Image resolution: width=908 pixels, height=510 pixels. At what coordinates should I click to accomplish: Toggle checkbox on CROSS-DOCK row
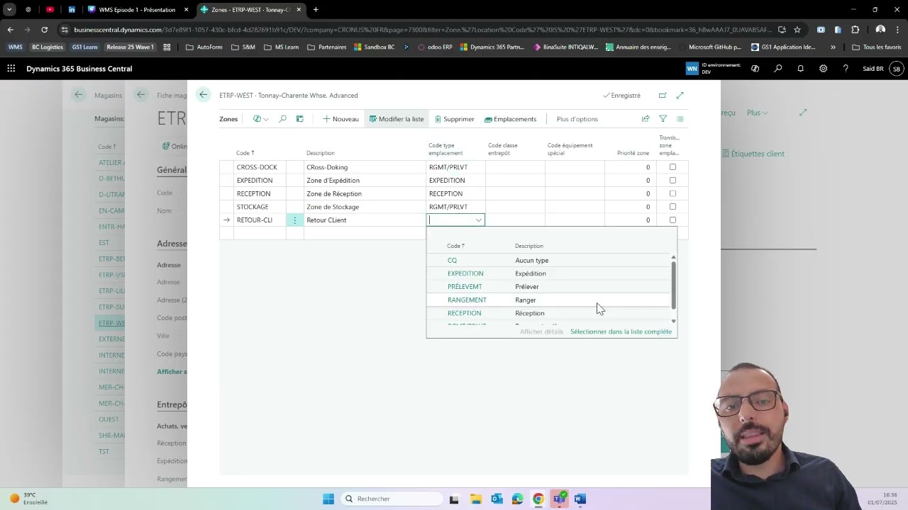pyautogui.click(x=672, y=167)
